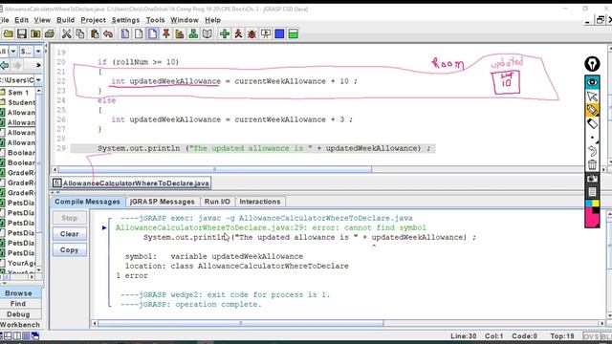The image size is (612, 344).
Task: Click the print icon in the toolbar
Action: click(49, 34)
